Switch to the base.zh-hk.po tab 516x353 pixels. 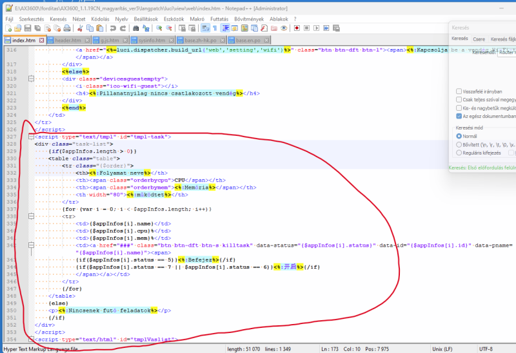point(201,41)
